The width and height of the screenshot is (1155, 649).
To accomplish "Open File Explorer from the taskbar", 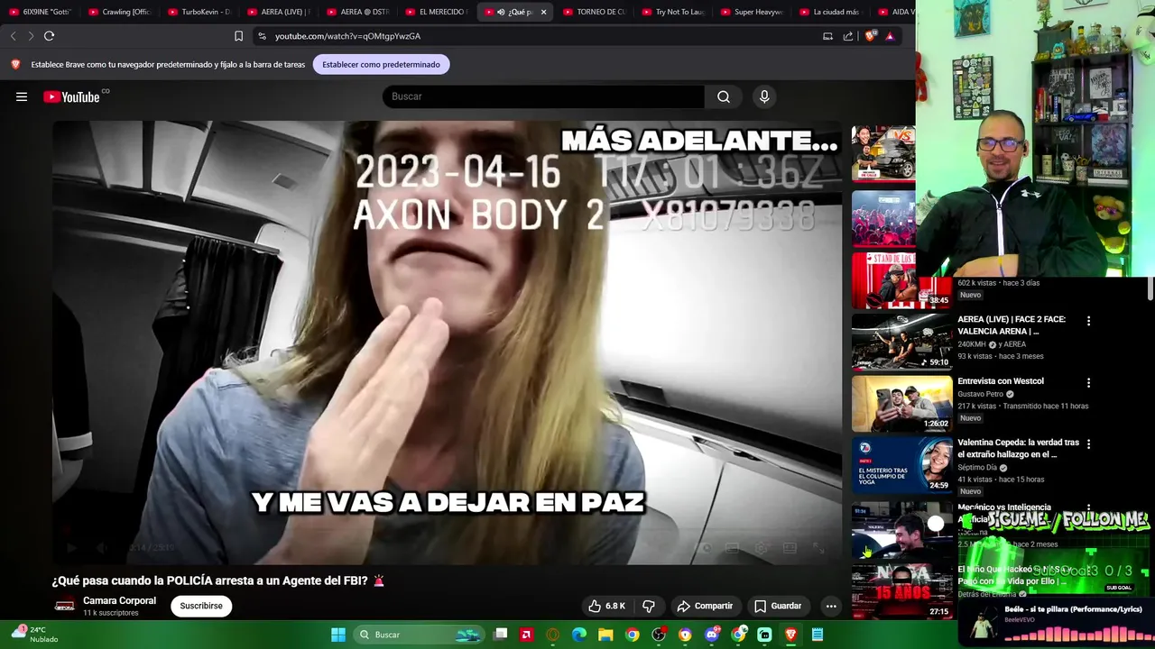I will [605, 635].
